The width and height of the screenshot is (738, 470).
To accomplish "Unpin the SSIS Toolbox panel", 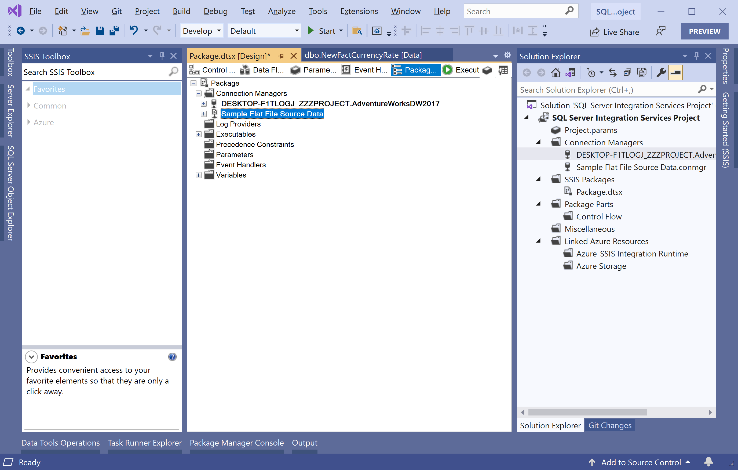I will (x=162, y=56).
